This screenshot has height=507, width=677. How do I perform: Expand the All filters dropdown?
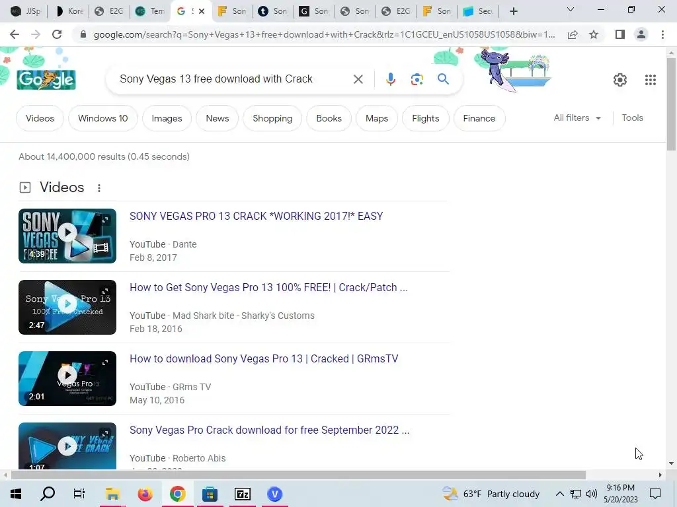click(x=577, y=118)
